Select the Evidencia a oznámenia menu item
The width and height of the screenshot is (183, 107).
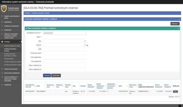pyautogui.click(x=11, y=26)
